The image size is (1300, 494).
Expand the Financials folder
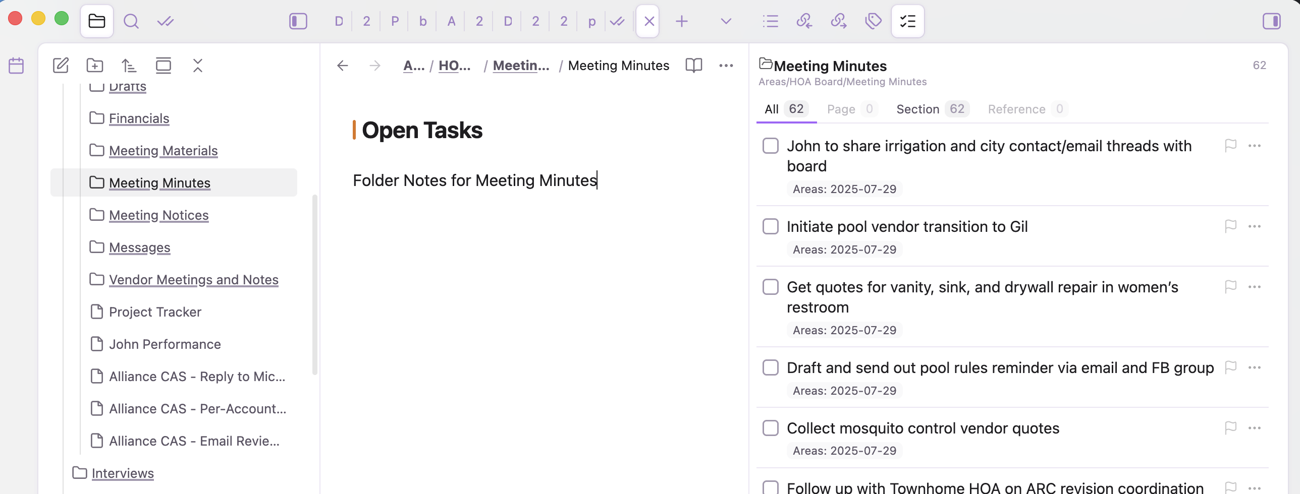(x=139, y=118)
